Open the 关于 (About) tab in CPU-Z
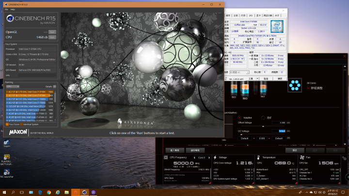This screenshot has height=196, width=349. [277, 15]
